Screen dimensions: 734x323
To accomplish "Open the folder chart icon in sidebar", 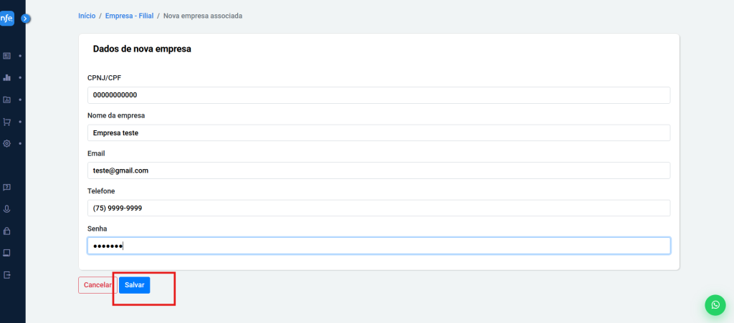I will (x=7, y=100).
